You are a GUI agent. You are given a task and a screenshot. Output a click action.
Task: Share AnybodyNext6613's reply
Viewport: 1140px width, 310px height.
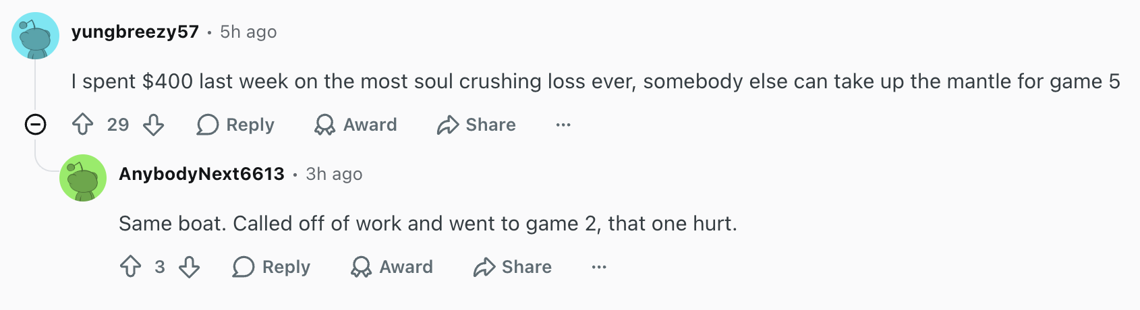click(513, 267)
